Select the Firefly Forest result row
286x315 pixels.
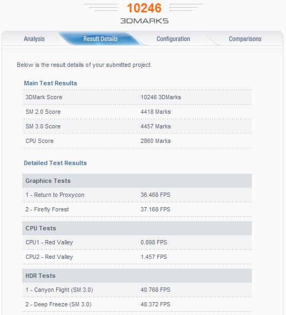click(137, 209)
